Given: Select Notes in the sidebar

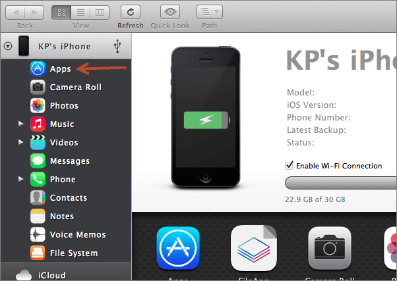Looking at the screenshot, I should [x=62, y=217].
